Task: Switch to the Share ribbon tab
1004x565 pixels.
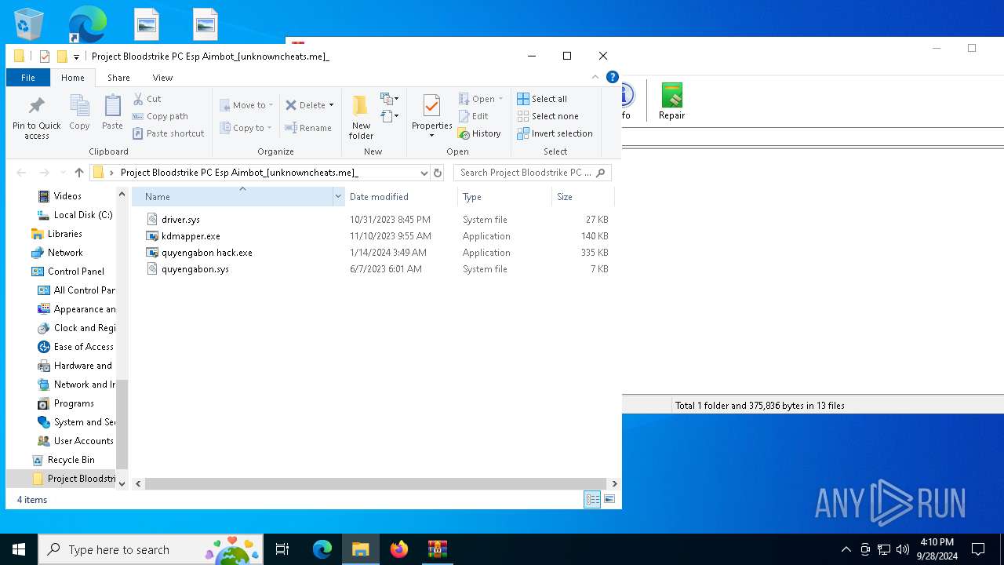Action: 118,78
